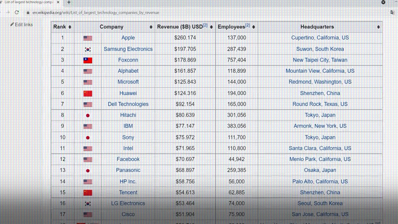
Task: Click the pencil icon beside Edit links
Action: pos(12,24)
